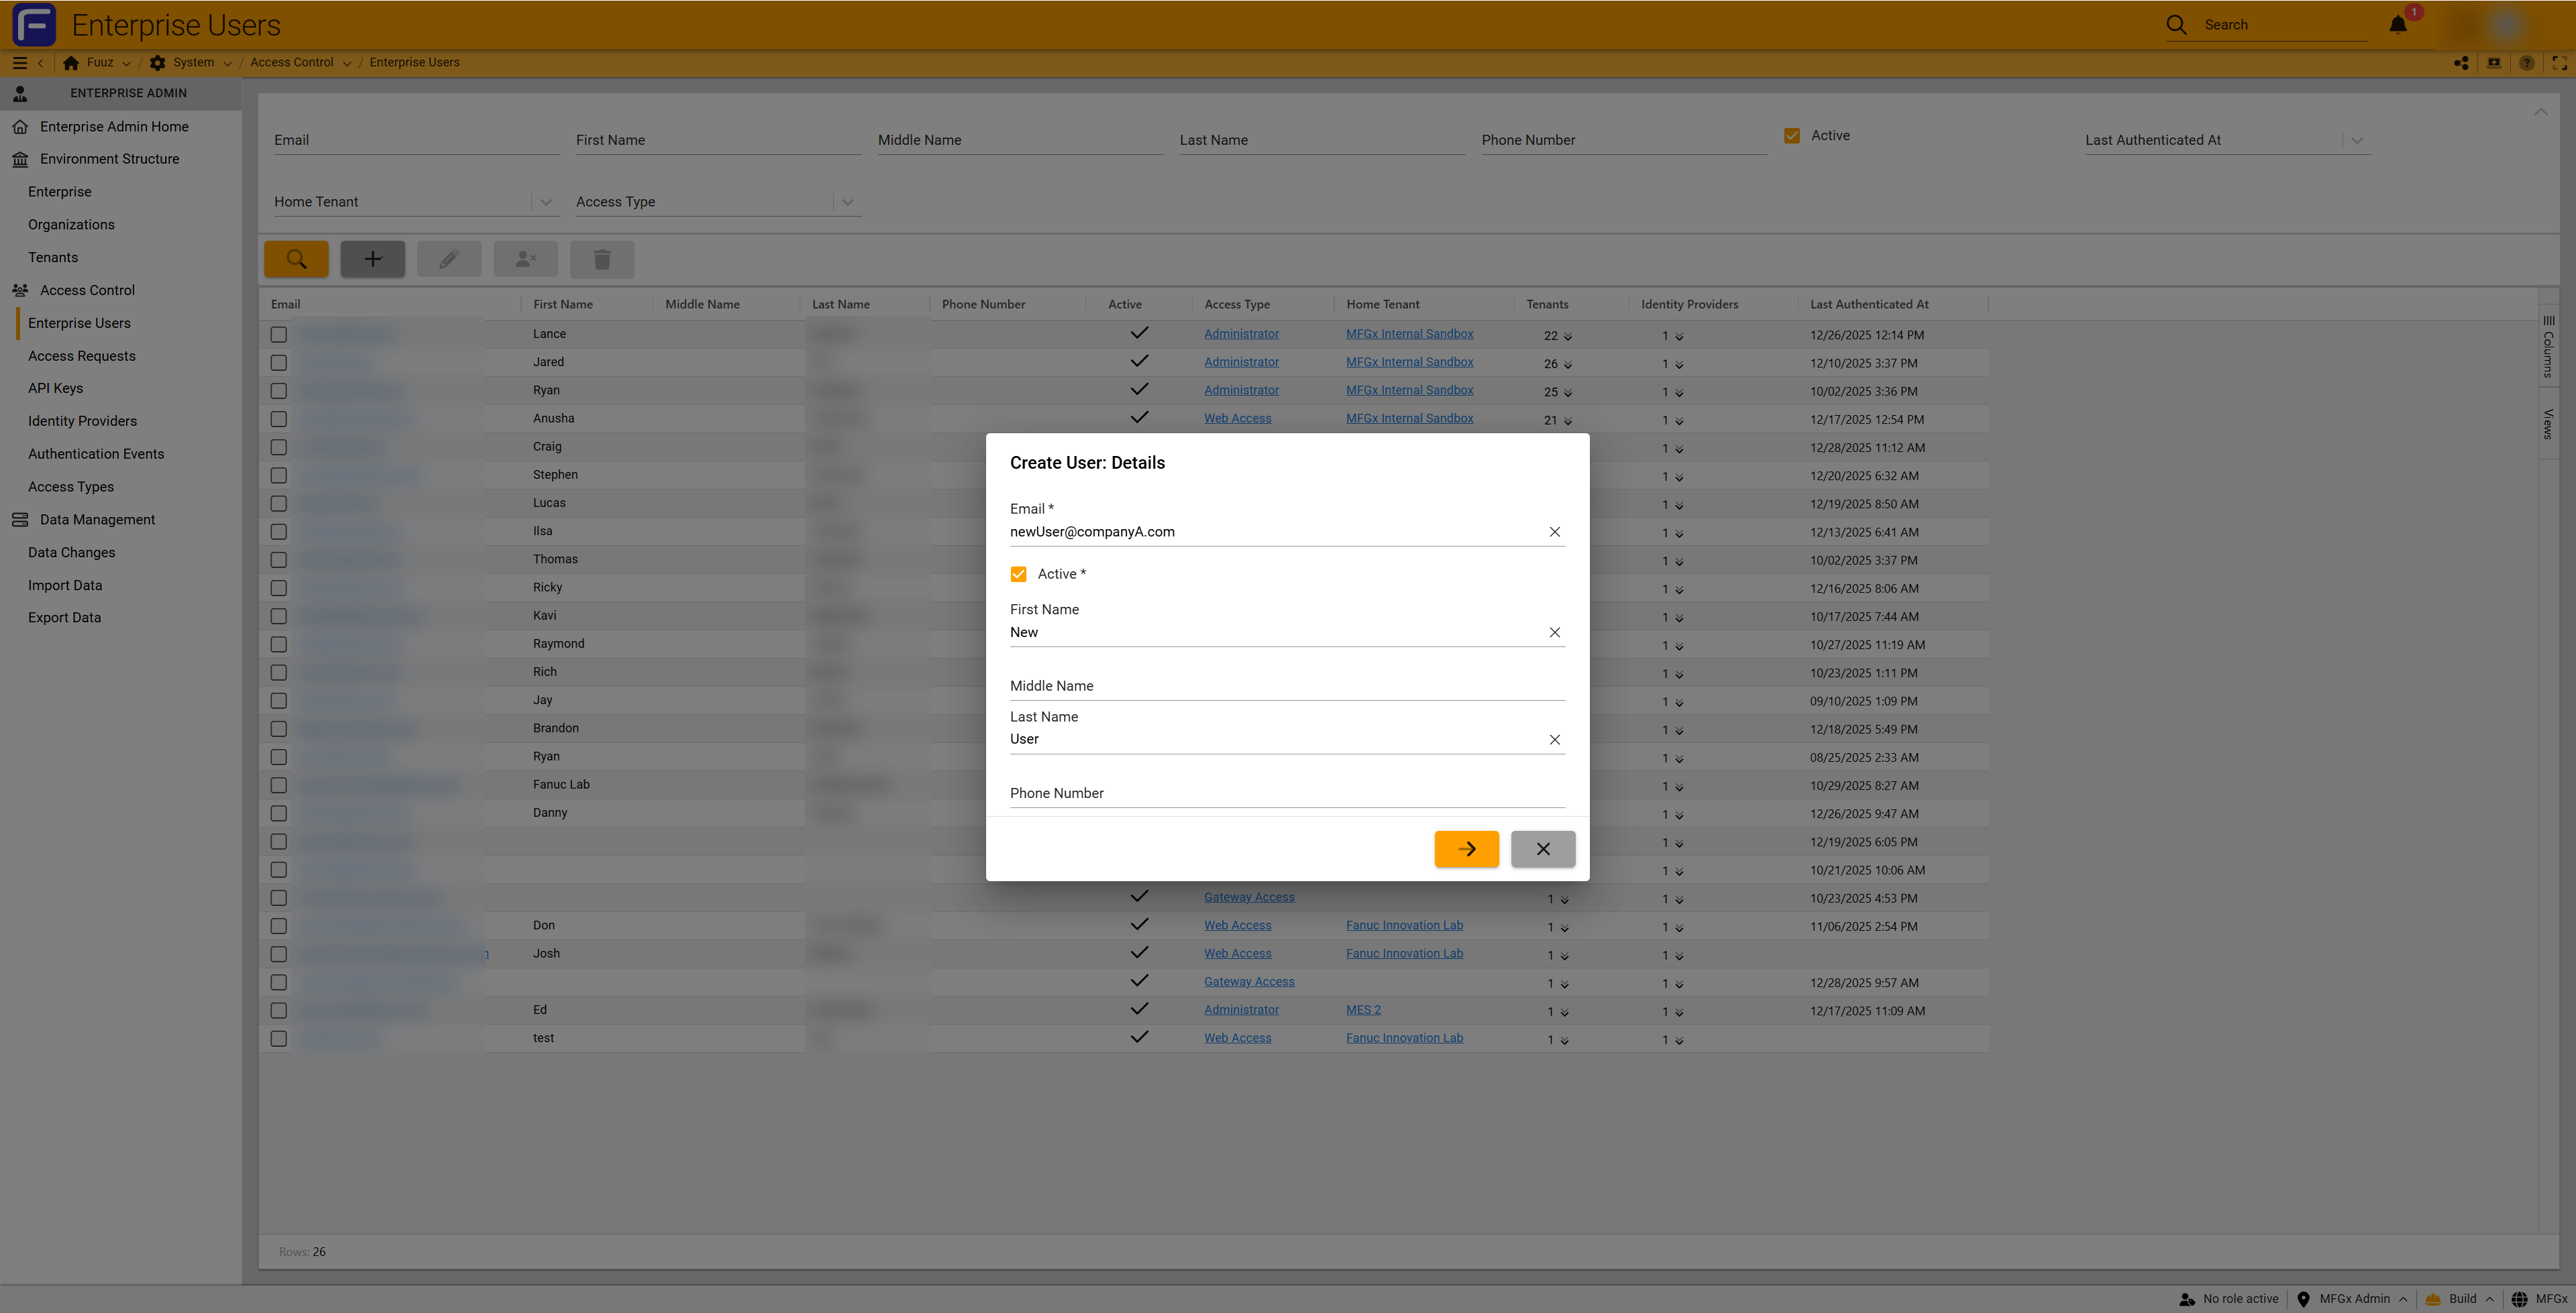Open the Access Type filter dropdown
The height and width of the screenshot is (1313, 2576).
click(847, 202)
